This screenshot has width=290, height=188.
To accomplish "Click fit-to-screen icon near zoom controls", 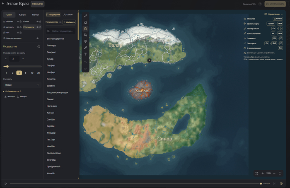I will click(257, 173).
